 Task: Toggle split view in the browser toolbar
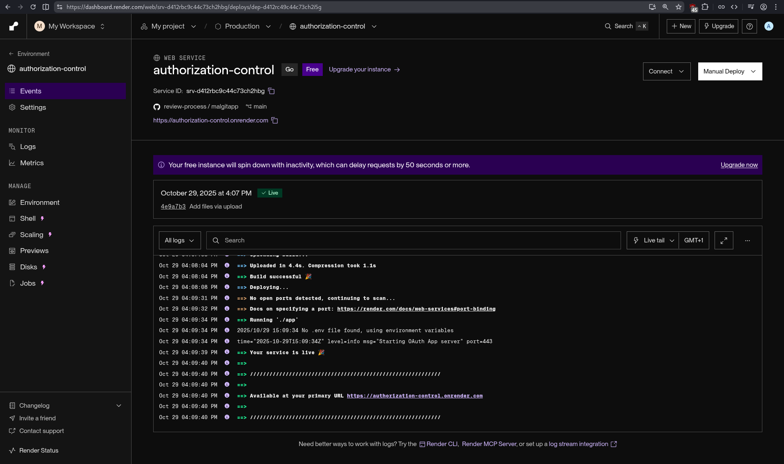pos(46,7)
